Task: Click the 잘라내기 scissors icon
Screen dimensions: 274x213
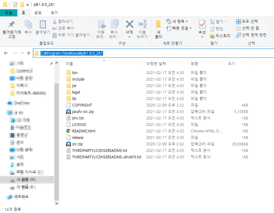Action: (x=55, y=22)
